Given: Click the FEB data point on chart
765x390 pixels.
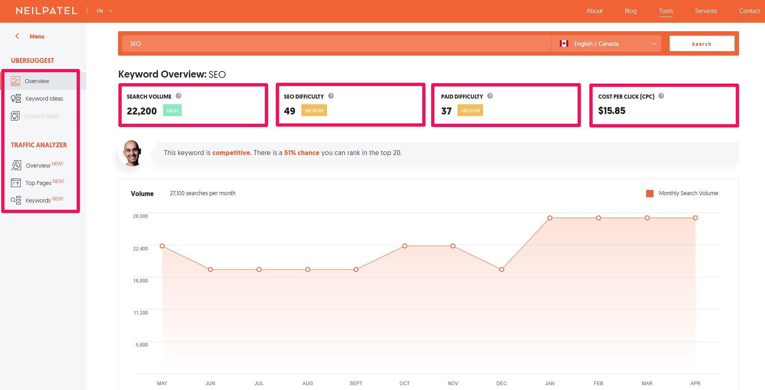Looking at the screenshot, I should point(599,218).
